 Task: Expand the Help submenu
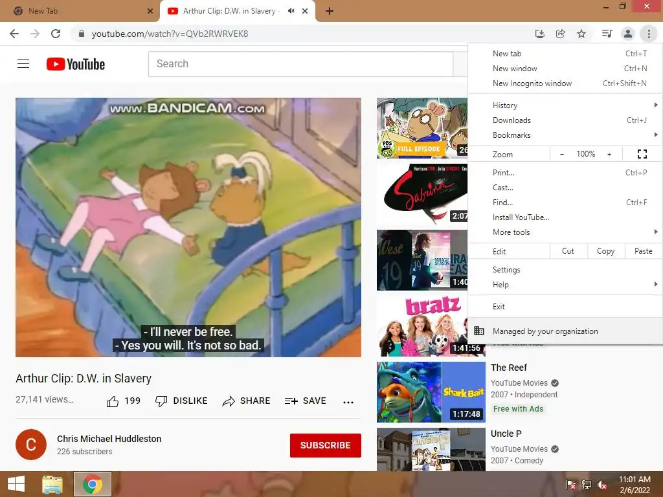point(566,285)
